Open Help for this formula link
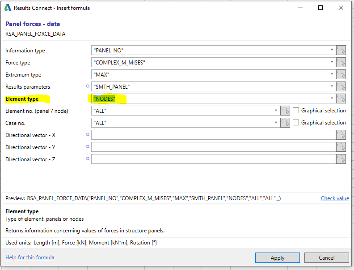The width and height of the screenshot is (354, 270). pos(30,257)
